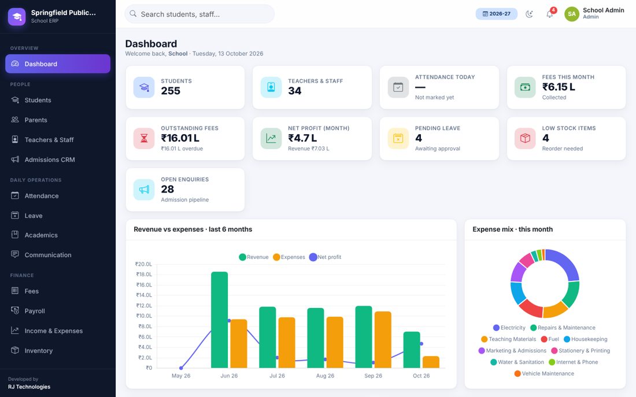The image size is (636, 397).
Task: Click the Jun 26 green revenue bar
Action: tap(220, 320)
